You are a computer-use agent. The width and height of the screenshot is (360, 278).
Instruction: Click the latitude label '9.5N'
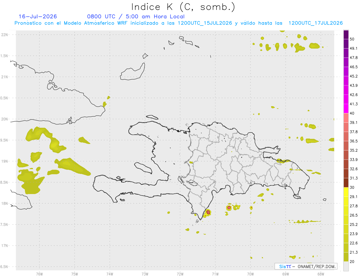[4, 140]
